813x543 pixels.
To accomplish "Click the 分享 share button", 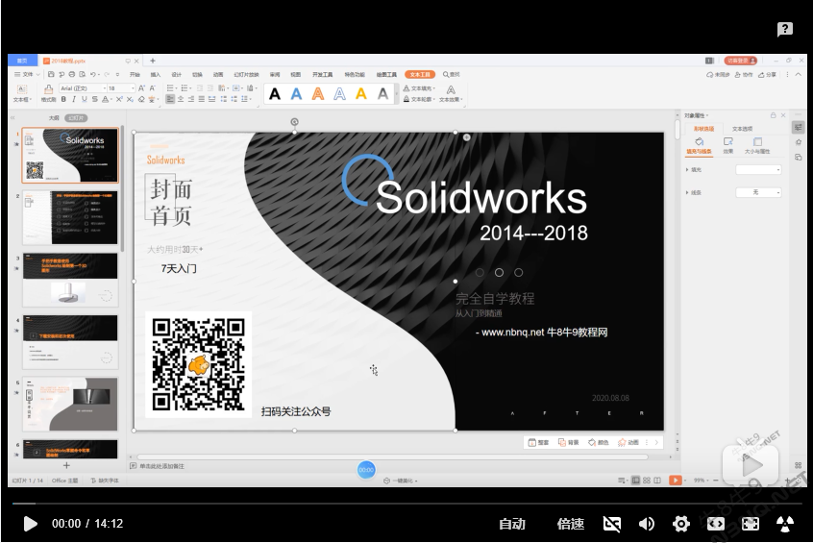I will (768, 75).
